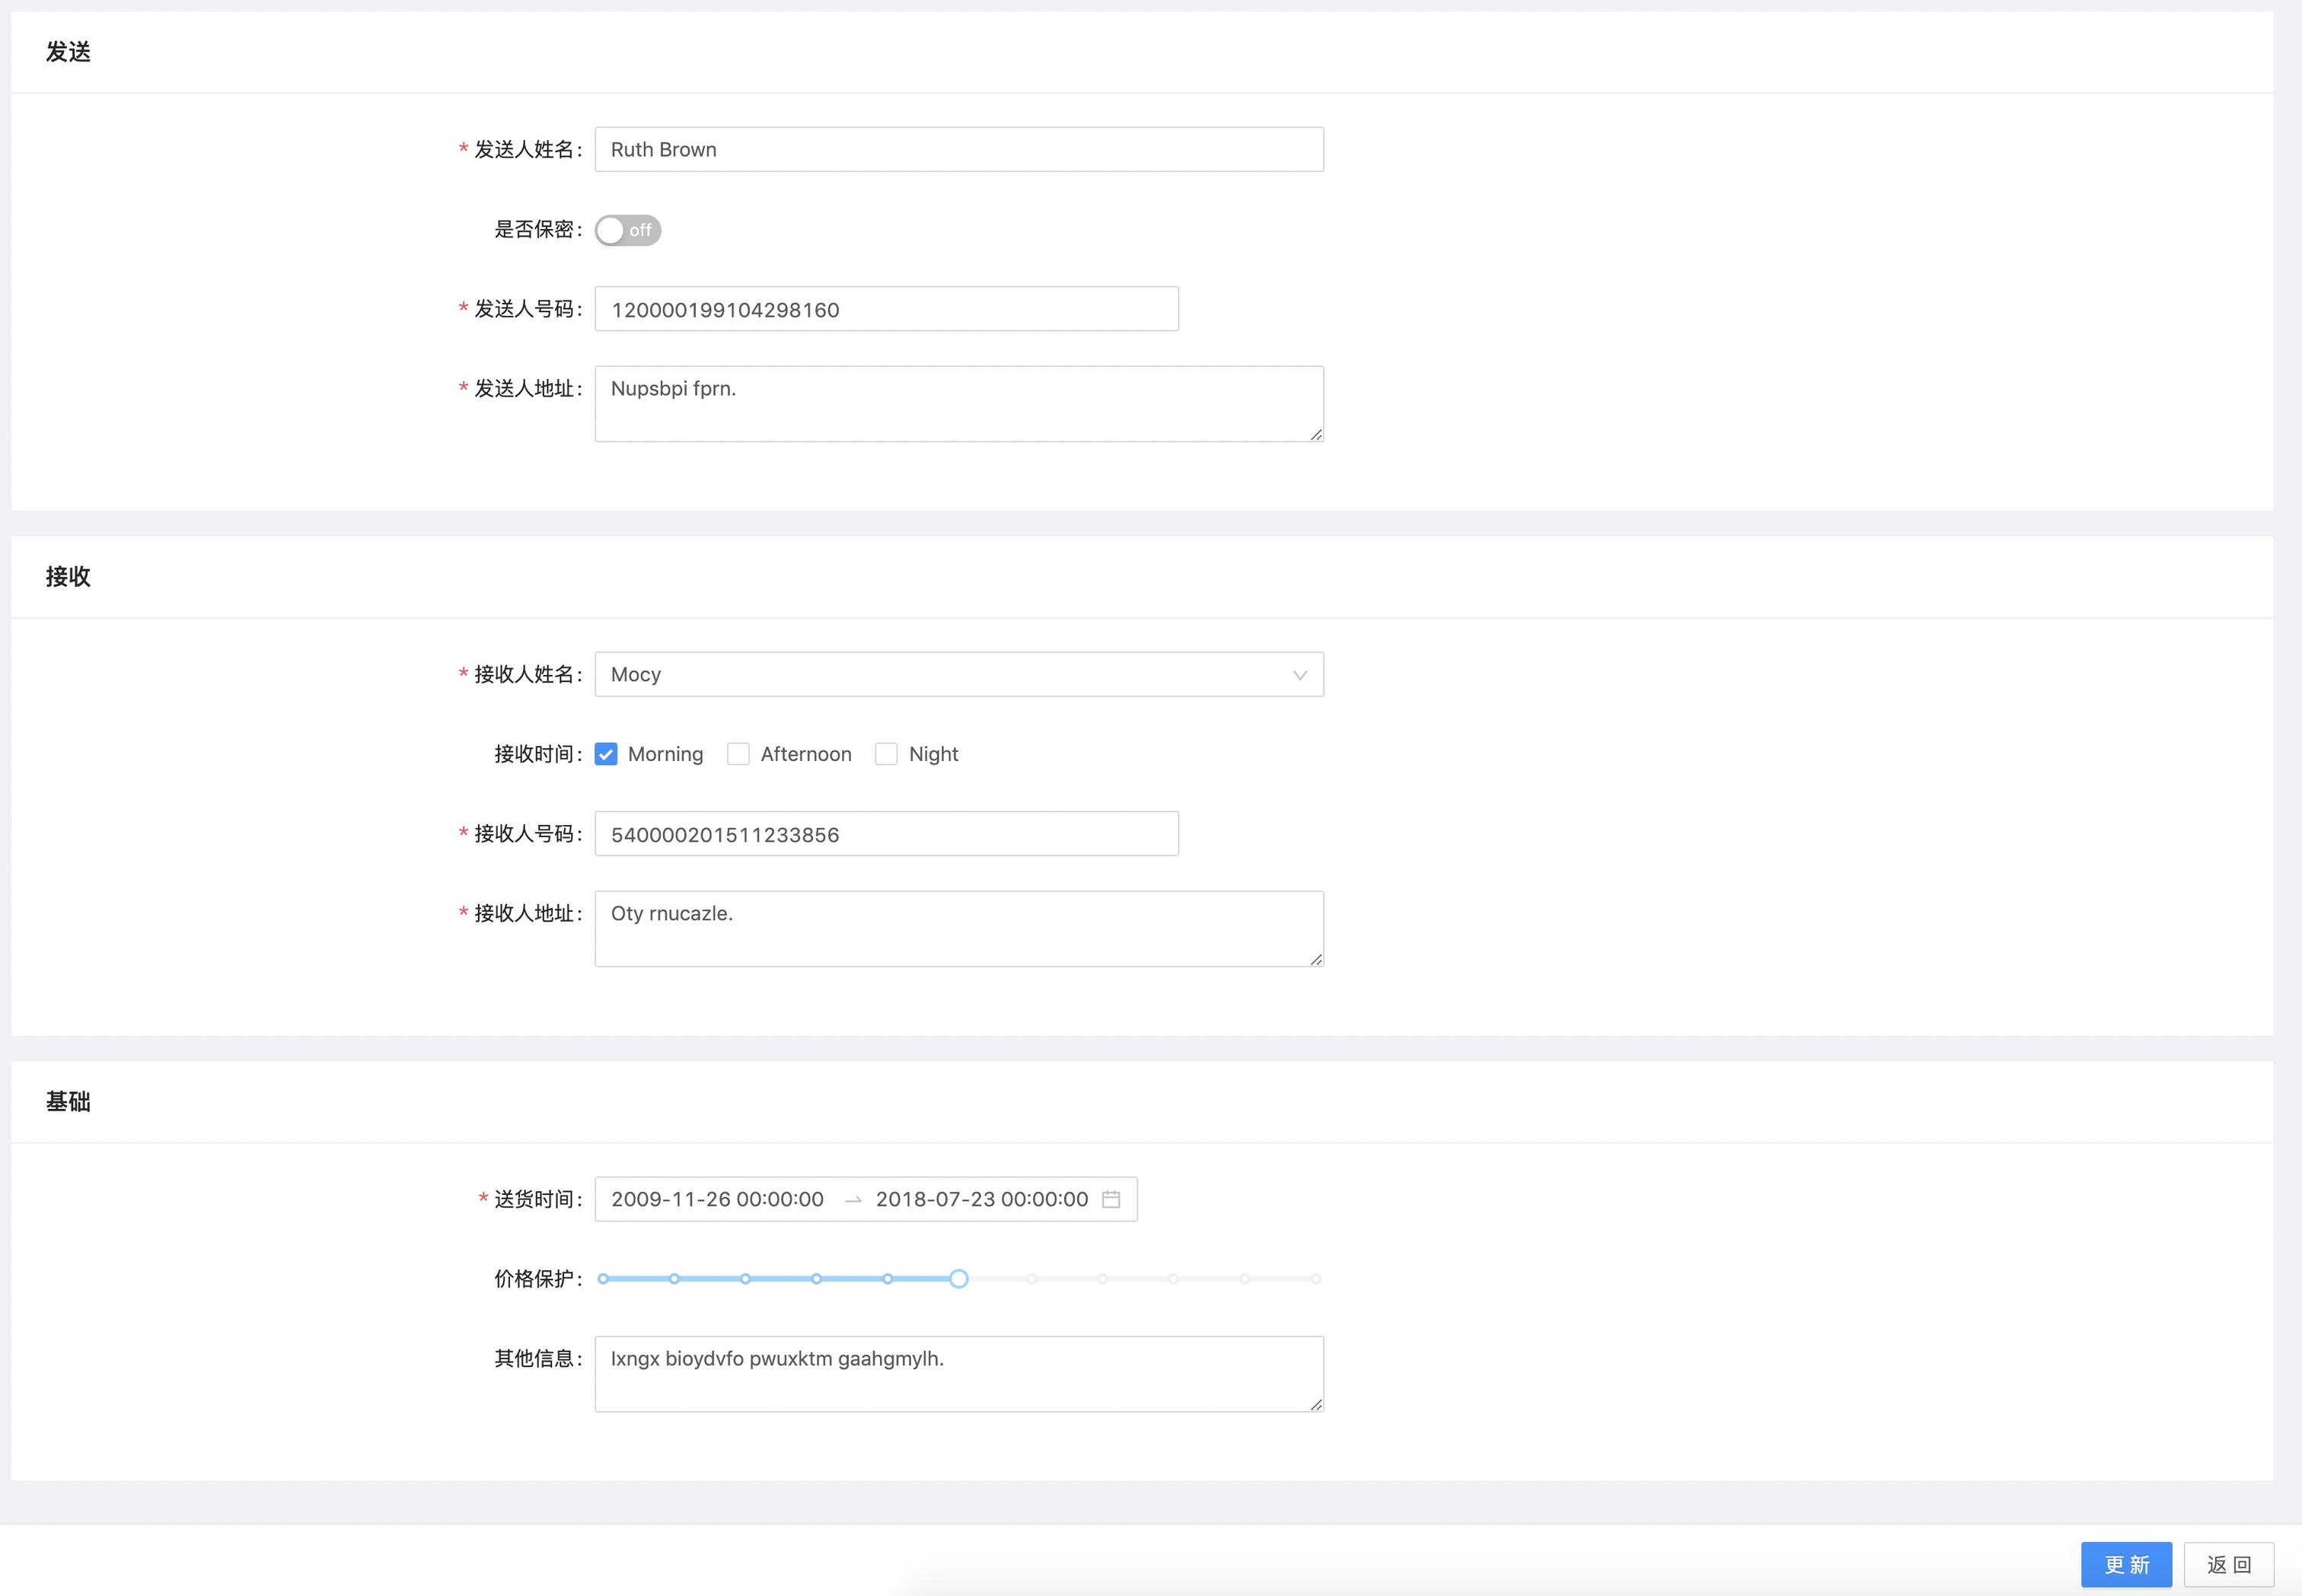This screenshot has width=2302, height=1596.
Task: Click the 其他信息 textarea
Action: 958,1373
